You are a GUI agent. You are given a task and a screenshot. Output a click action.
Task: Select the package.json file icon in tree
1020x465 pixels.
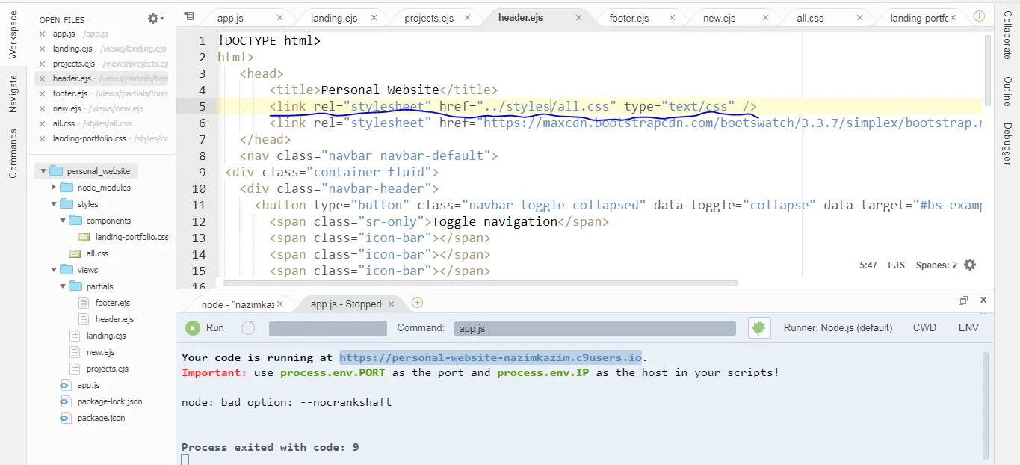pyautogui.click(x=65, y=418)
